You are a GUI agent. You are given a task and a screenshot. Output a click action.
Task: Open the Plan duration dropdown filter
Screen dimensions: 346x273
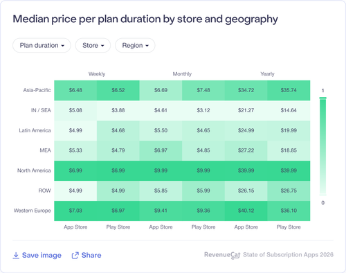click(x=42, y=45)
